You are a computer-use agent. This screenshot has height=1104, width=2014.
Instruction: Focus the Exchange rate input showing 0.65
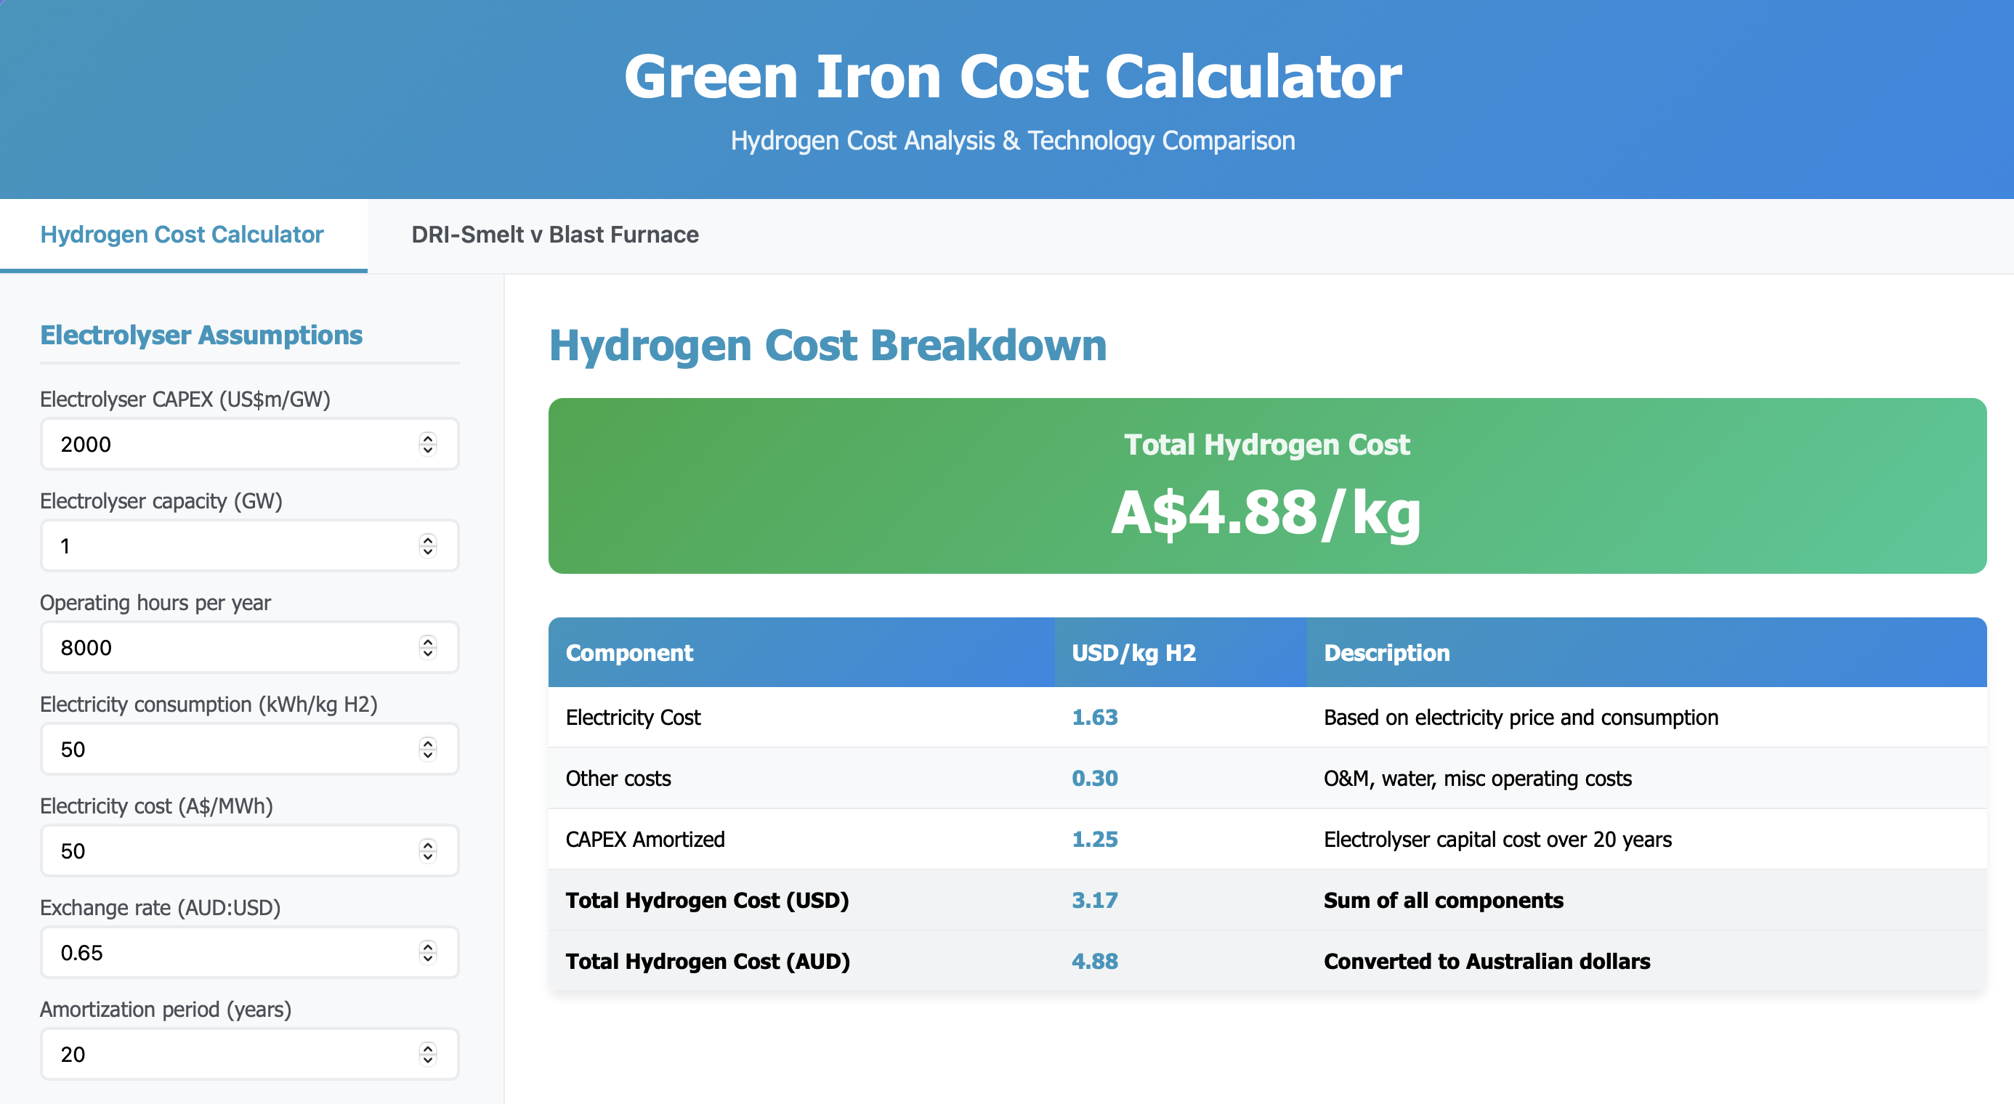coord(227,951)
